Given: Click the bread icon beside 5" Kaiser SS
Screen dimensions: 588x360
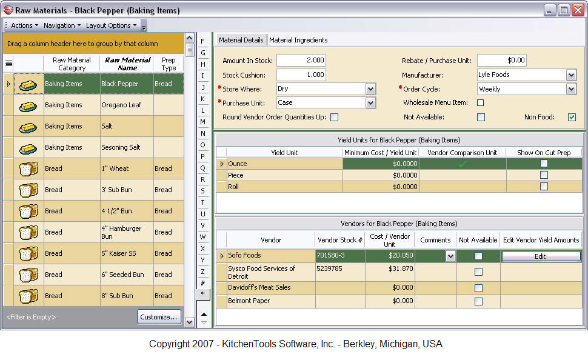Looking at the screenshot, I should coord(28,254).
